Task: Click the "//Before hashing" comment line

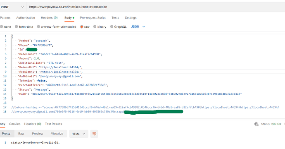Action: point(145,107)
